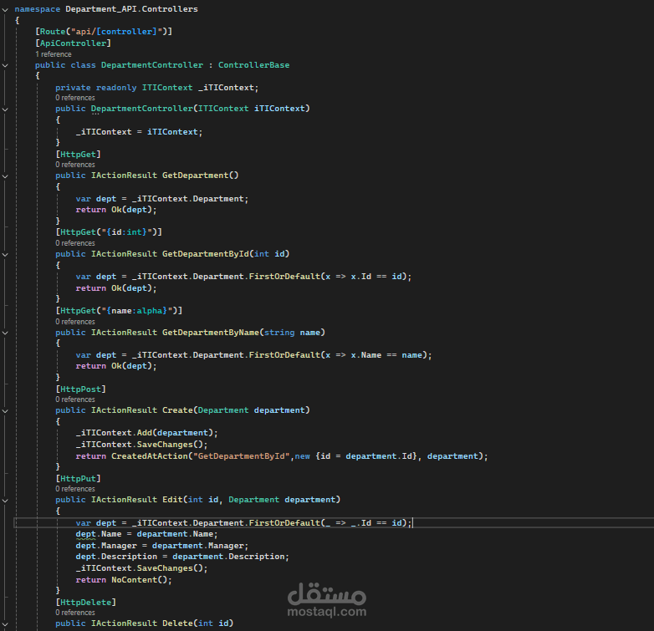
Task: Click 'return NoContent();' statement
Action: (x=124, y=580)
